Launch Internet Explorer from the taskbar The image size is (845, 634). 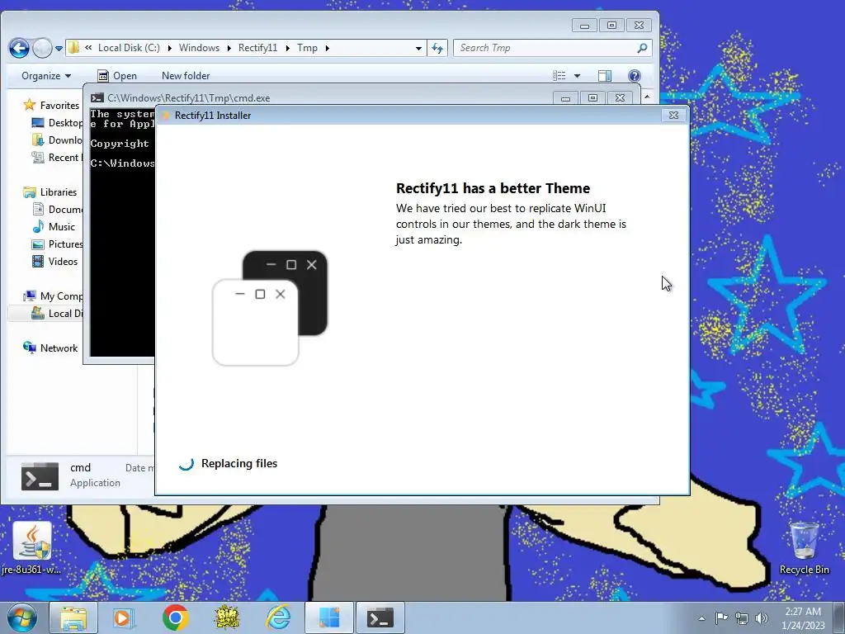coord(279,617)
